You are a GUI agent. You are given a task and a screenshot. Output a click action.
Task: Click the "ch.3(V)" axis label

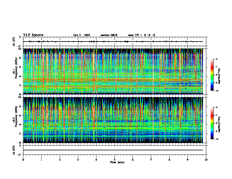click(14, 150)
